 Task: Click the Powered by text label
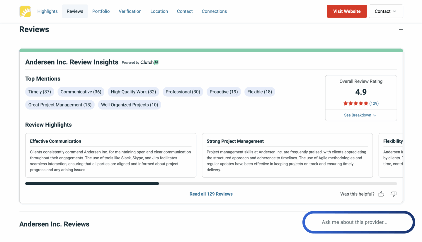click(x=130, y=62)
